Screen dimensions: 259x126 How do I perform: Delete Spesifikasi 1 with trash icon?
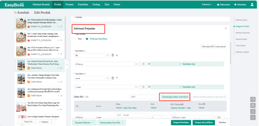(113, 55)
